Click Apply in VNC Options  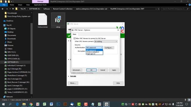pos(114,70)
